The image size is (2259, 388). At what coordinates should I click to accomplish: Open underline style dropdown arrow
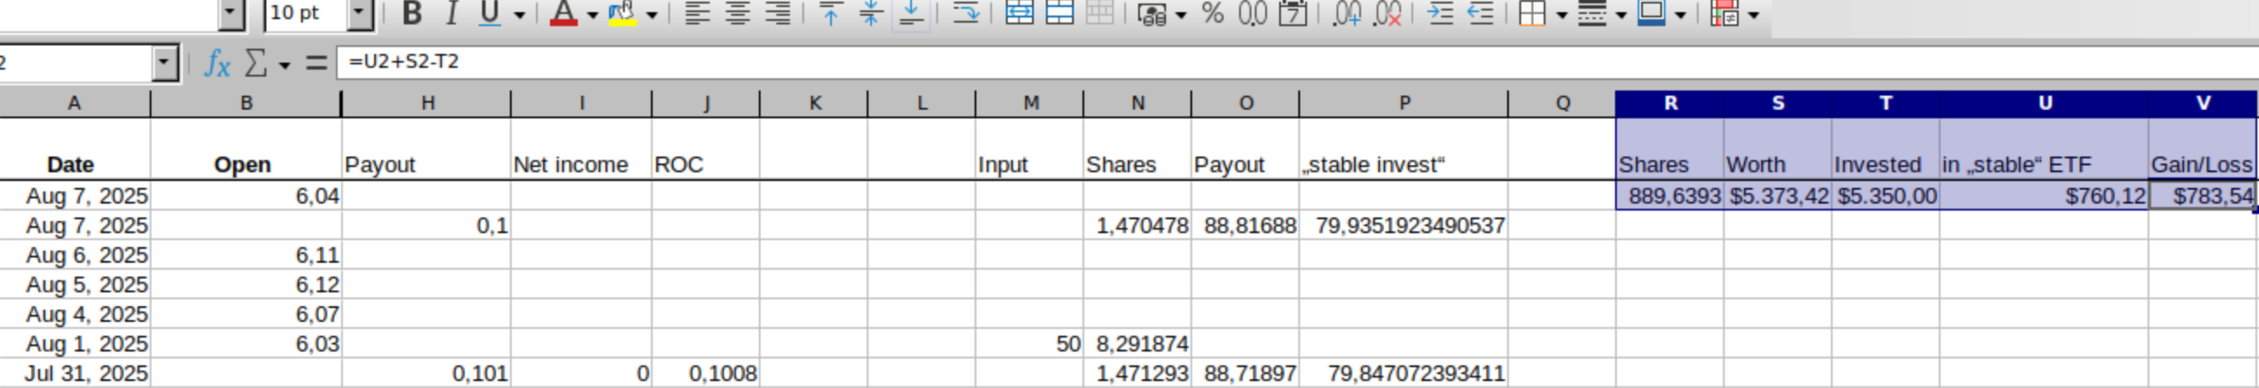point(520,15)
